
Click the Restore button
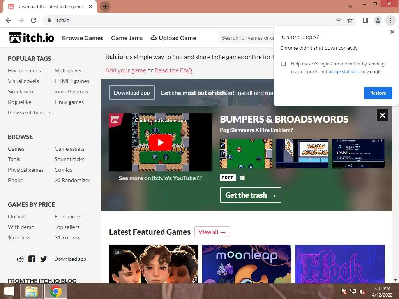click(x=378, y=93)
